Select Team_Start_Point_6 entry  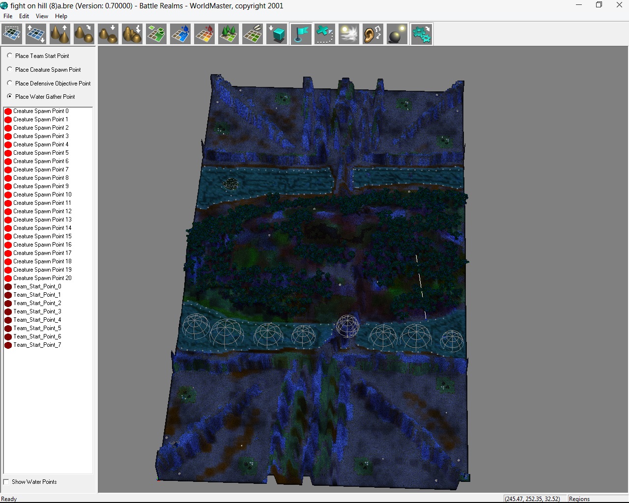[x=33, y=336]
